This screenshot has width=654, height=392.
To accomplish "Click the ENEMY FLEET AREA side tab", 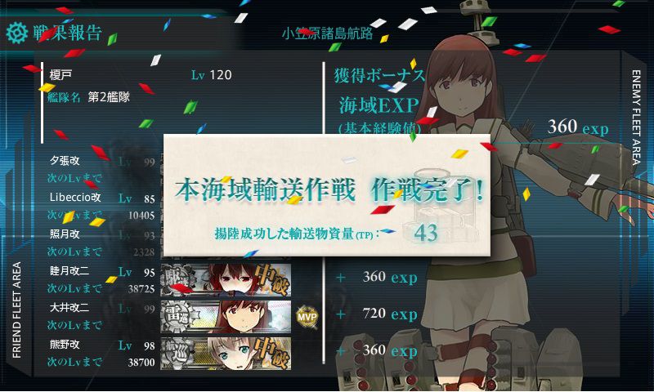I will [x=636, y=118].
